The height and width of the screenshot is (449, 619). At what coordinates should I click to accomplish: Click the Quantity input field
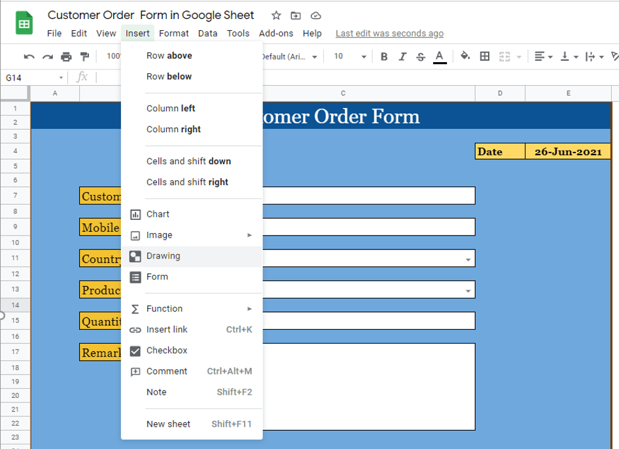pos(368,321)
